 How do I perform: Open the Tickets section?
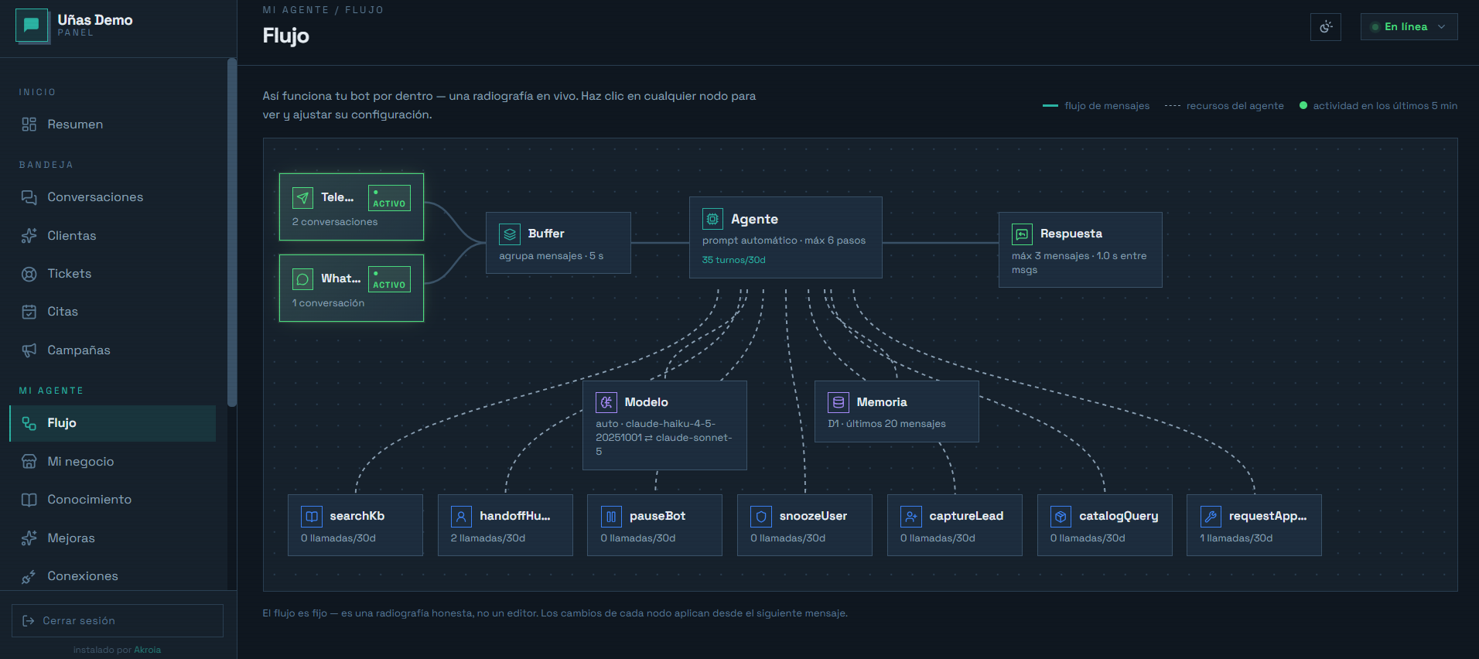pyautogui.click(x=113, y=274)
